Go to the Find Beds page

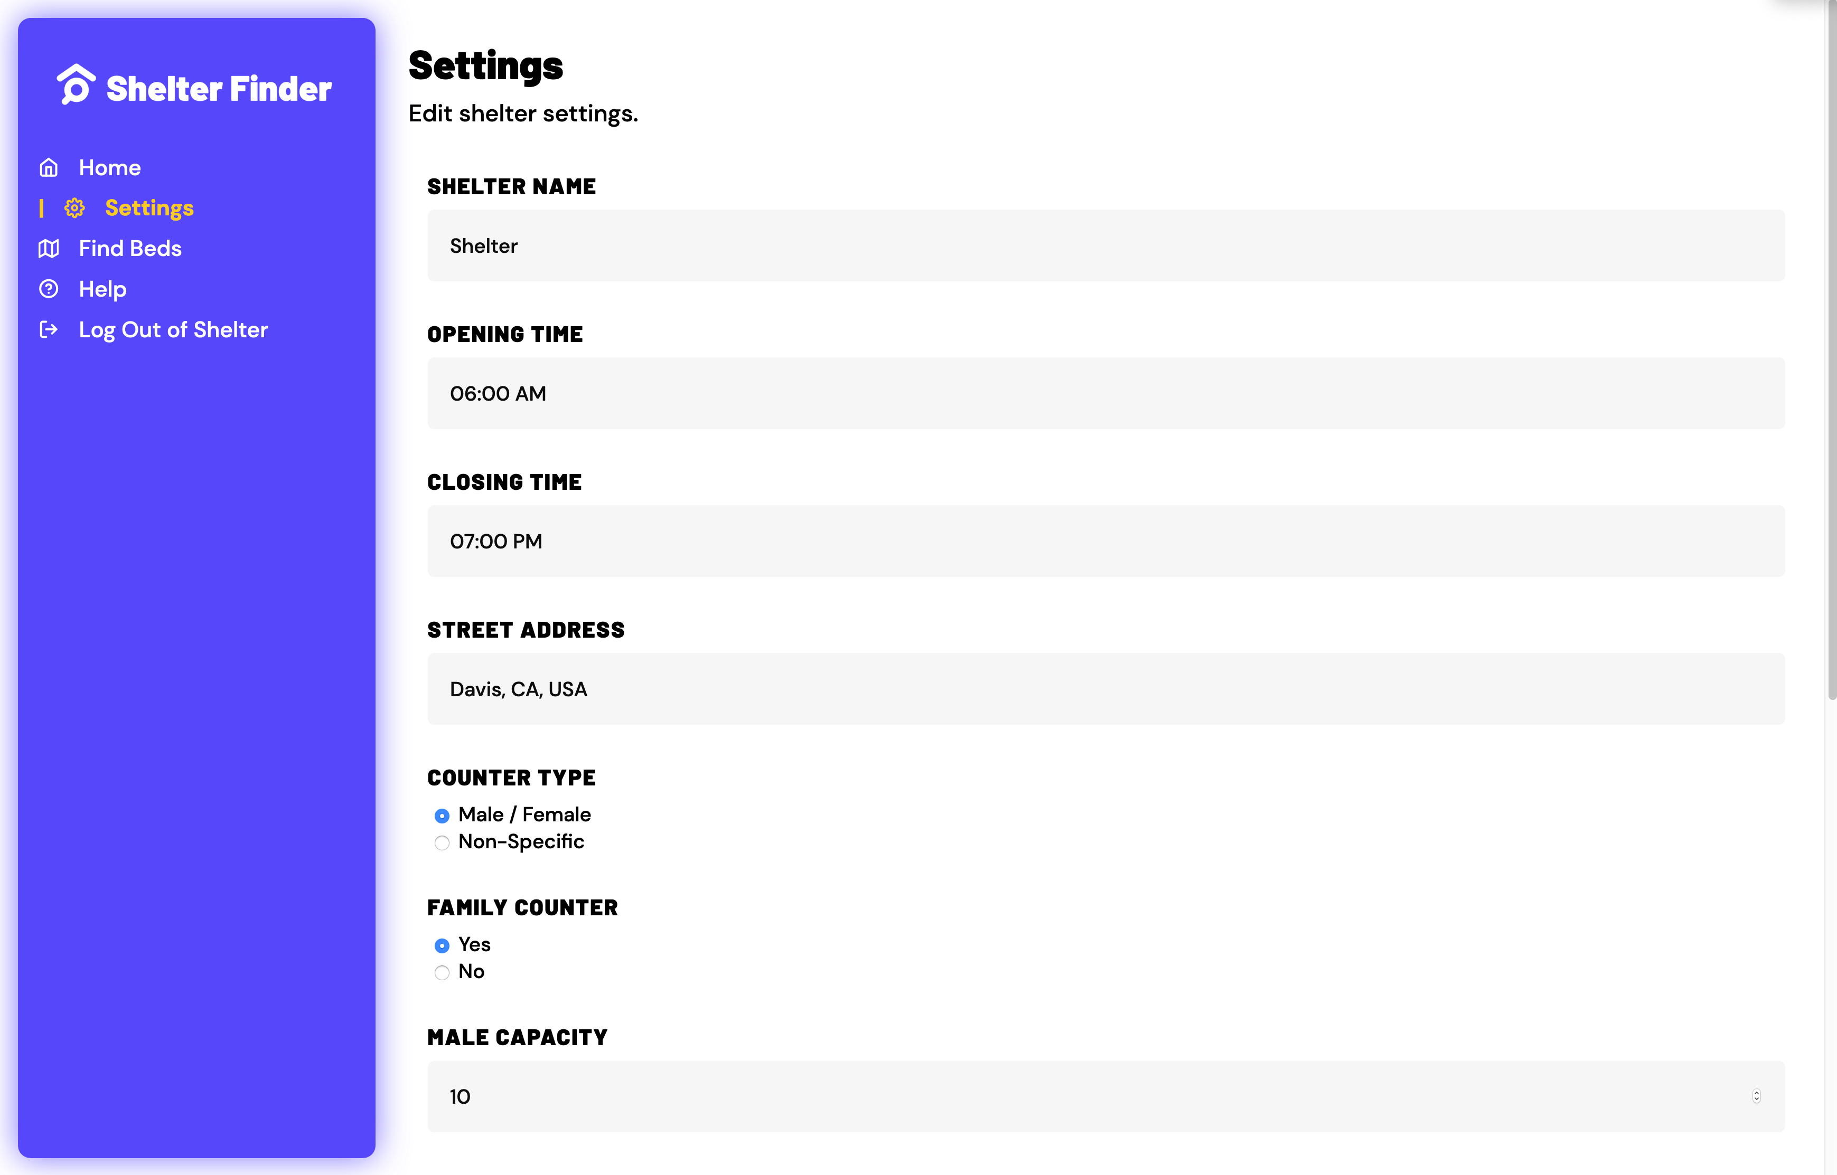[x=130, y=248]
